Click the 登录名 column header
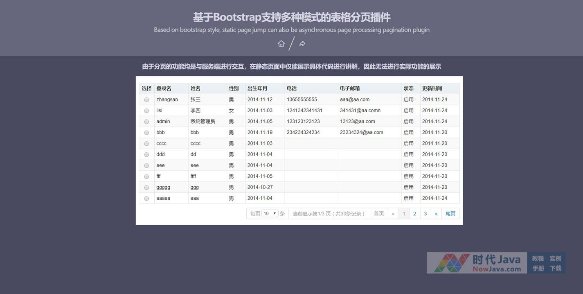 coord(164,88)
